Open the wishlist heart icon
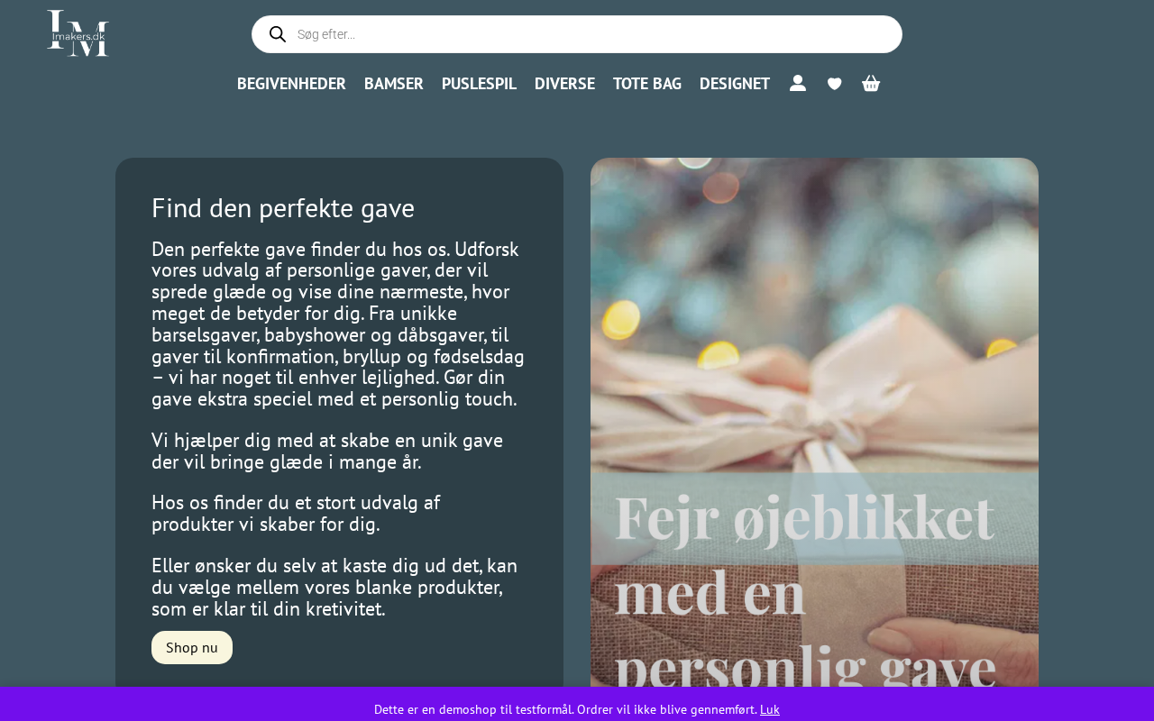Image resolution: width=1154 pixels, height=721 pixels. point(835,84)
